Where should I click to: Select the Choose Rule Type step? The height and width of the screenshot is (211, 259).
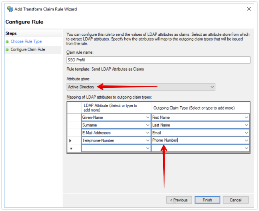pos(26,41)
